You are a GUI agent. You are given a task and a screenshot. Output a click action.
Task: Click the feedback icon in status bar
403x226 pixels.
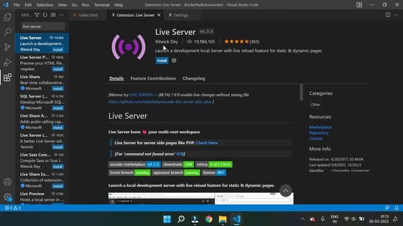point(387,208)
